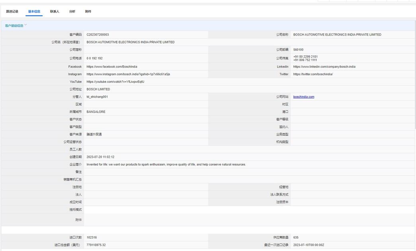Click the LinkedIn company URL
Screen dimensions: 416x251
coord(324,67)
